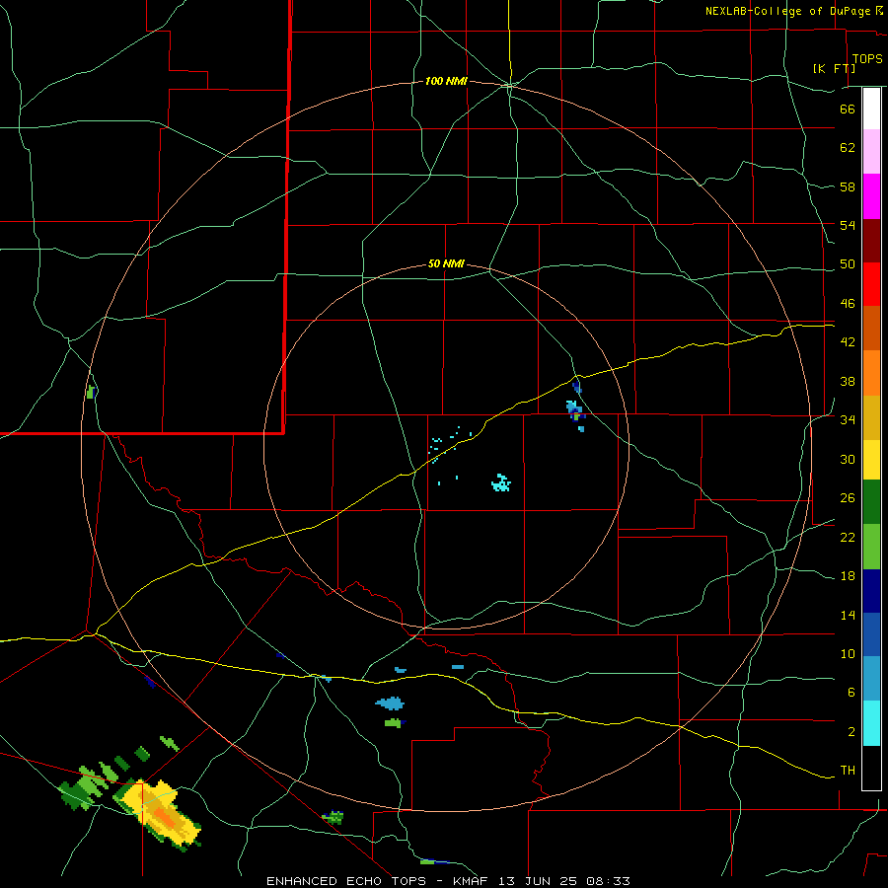Pick the gold legend color band
This screenshot has width=888, height=888.
pyautogui.click(x=871, y=417)
